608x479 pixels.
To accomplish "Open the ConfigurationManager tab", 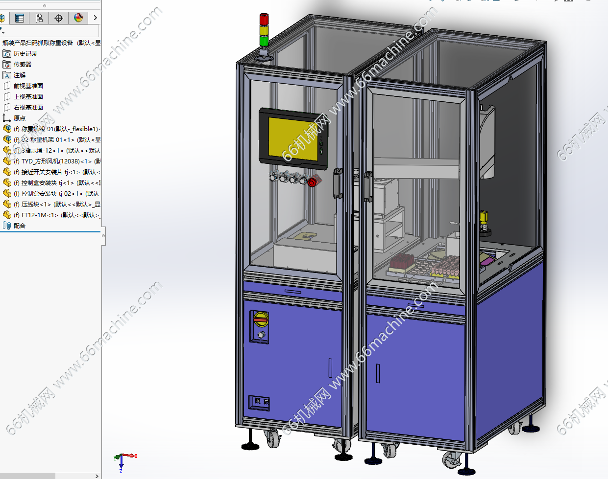I will [x=39, y=18].
